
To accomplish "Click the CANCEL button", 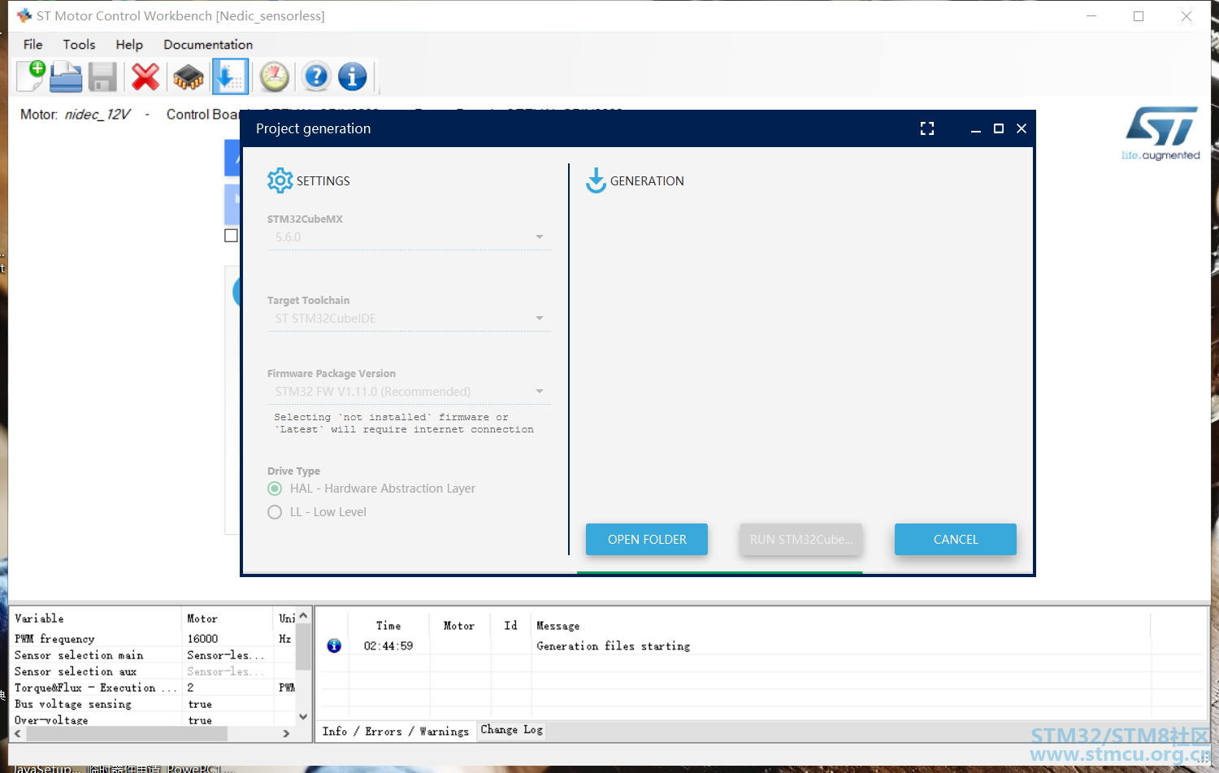I will [956, 539].
